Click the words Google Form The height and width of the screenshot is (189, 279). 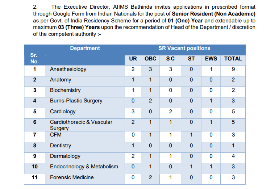tap(68, 14)
